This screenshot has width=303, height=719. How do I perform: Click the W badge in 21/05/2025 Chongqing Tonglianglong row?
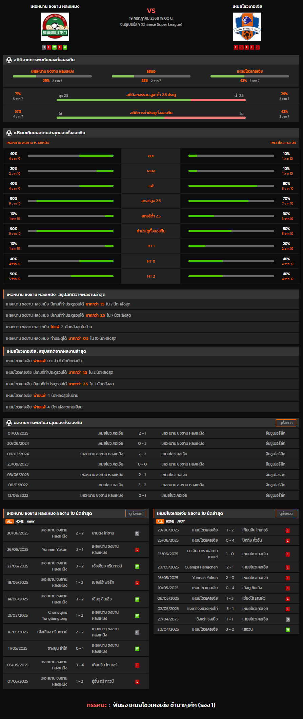point(137,616)
